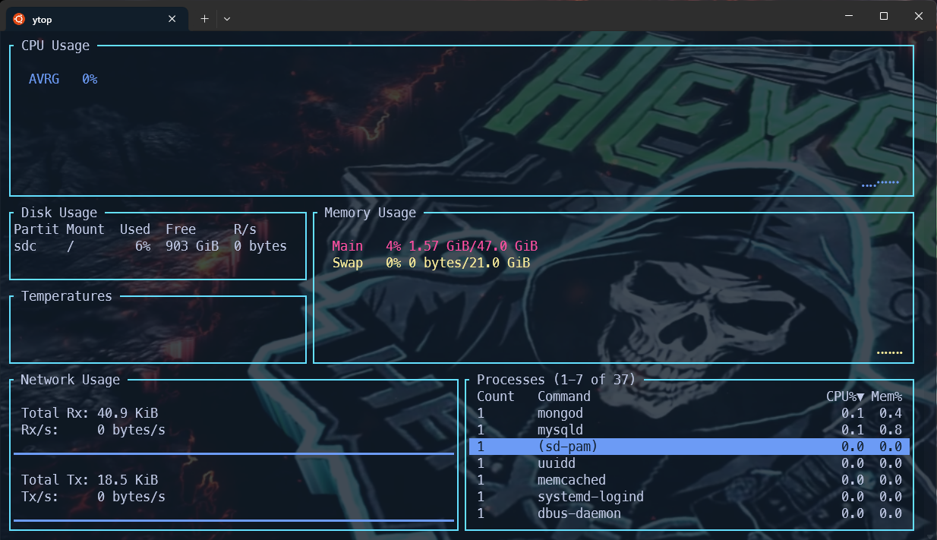Image resolution: width=937 pixels, height=540 pixels.
Task: Click the 0 bytes disk read rate
Action: click(x=260, y=246)
